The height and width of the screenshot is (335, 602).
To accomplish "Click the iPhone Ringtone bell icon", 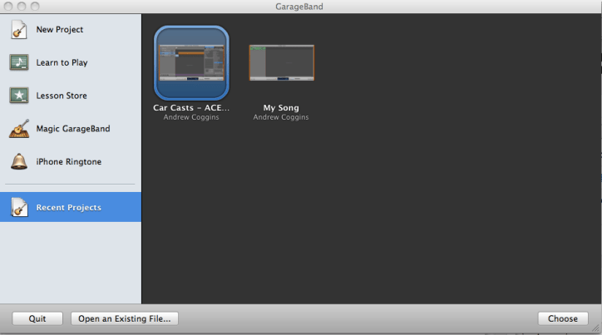I will (19, 161).
